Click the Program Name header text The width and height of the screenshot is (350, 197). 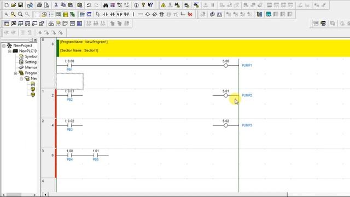(84, 42)
